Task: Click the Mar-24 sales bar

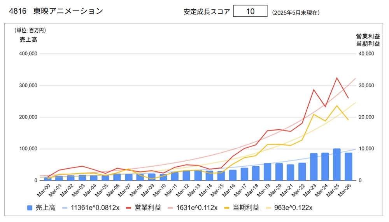Action: (x=325, y=166)
